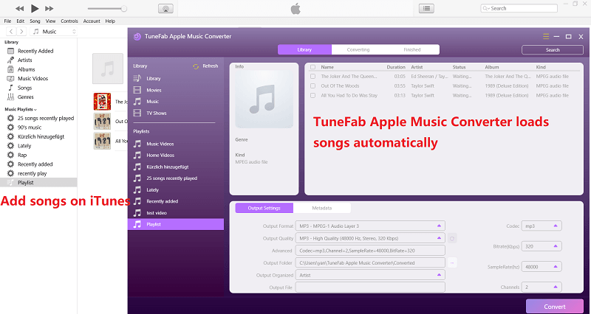The image size is (591, 314).
Task: Click the TuneFab Search button
Action: pos(552,50)
